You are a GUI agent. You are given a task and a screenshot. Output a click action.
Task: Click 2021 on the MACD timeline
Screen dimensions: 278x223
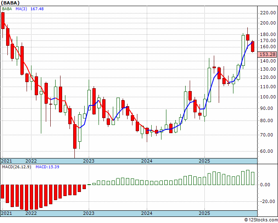[7, 213]
